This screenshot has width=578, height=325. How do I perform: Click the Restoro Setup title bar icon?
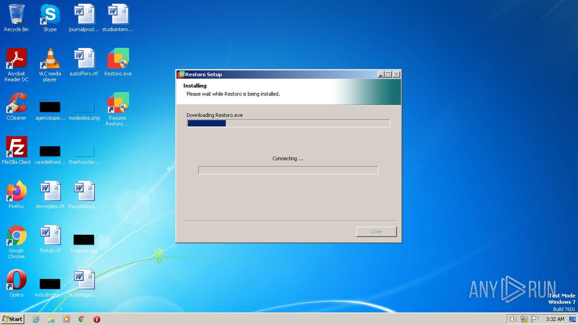pyautogui.click(x=181, y=74)
